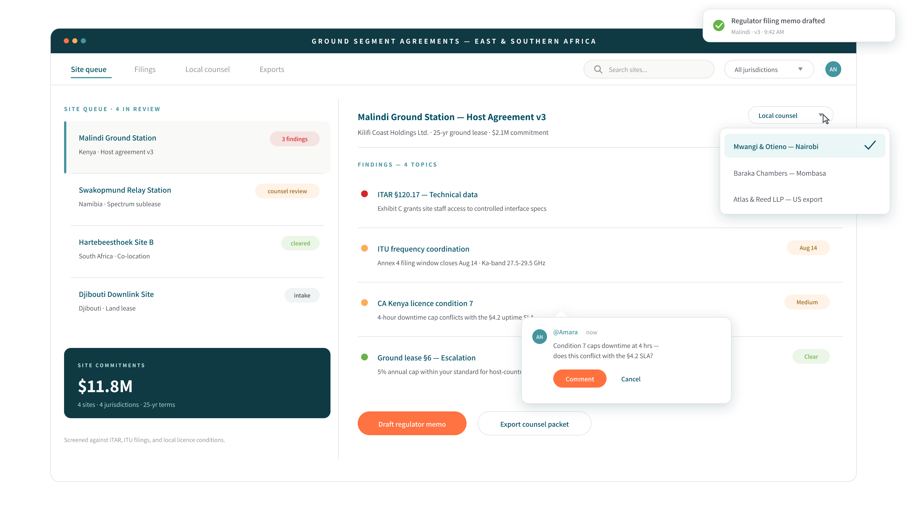The height and width of the screenshot is (510, 907).
Task: Click the @Amara mention link
Action: 565,332
